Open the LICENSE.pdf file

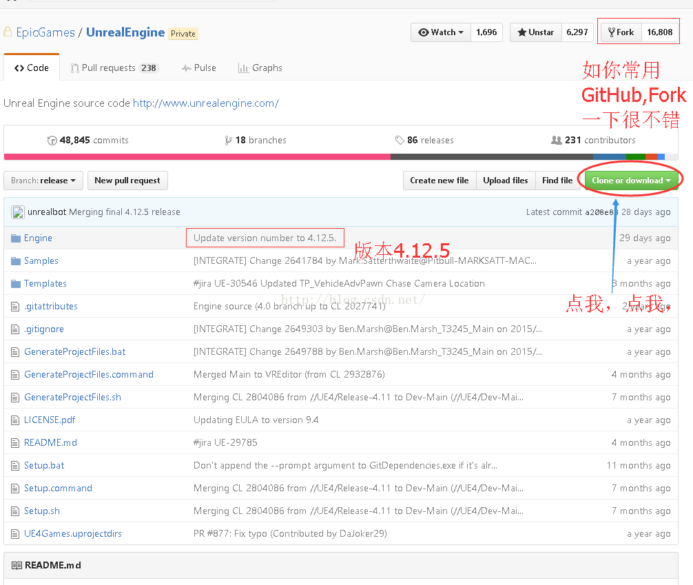[50, 420]
